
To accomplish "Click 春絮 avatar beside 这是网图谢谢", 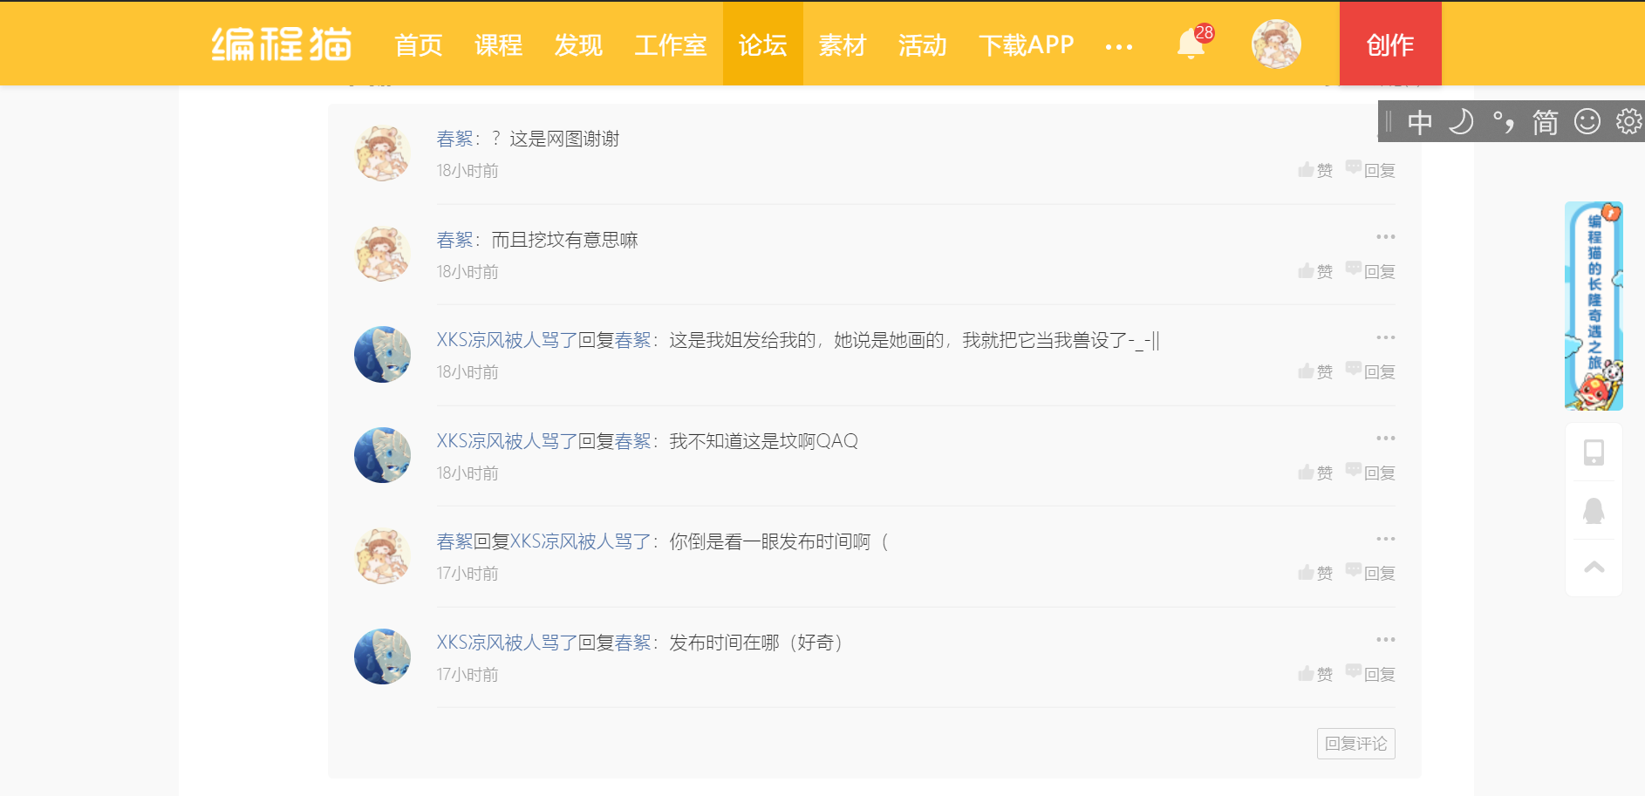I will (382, 153).
